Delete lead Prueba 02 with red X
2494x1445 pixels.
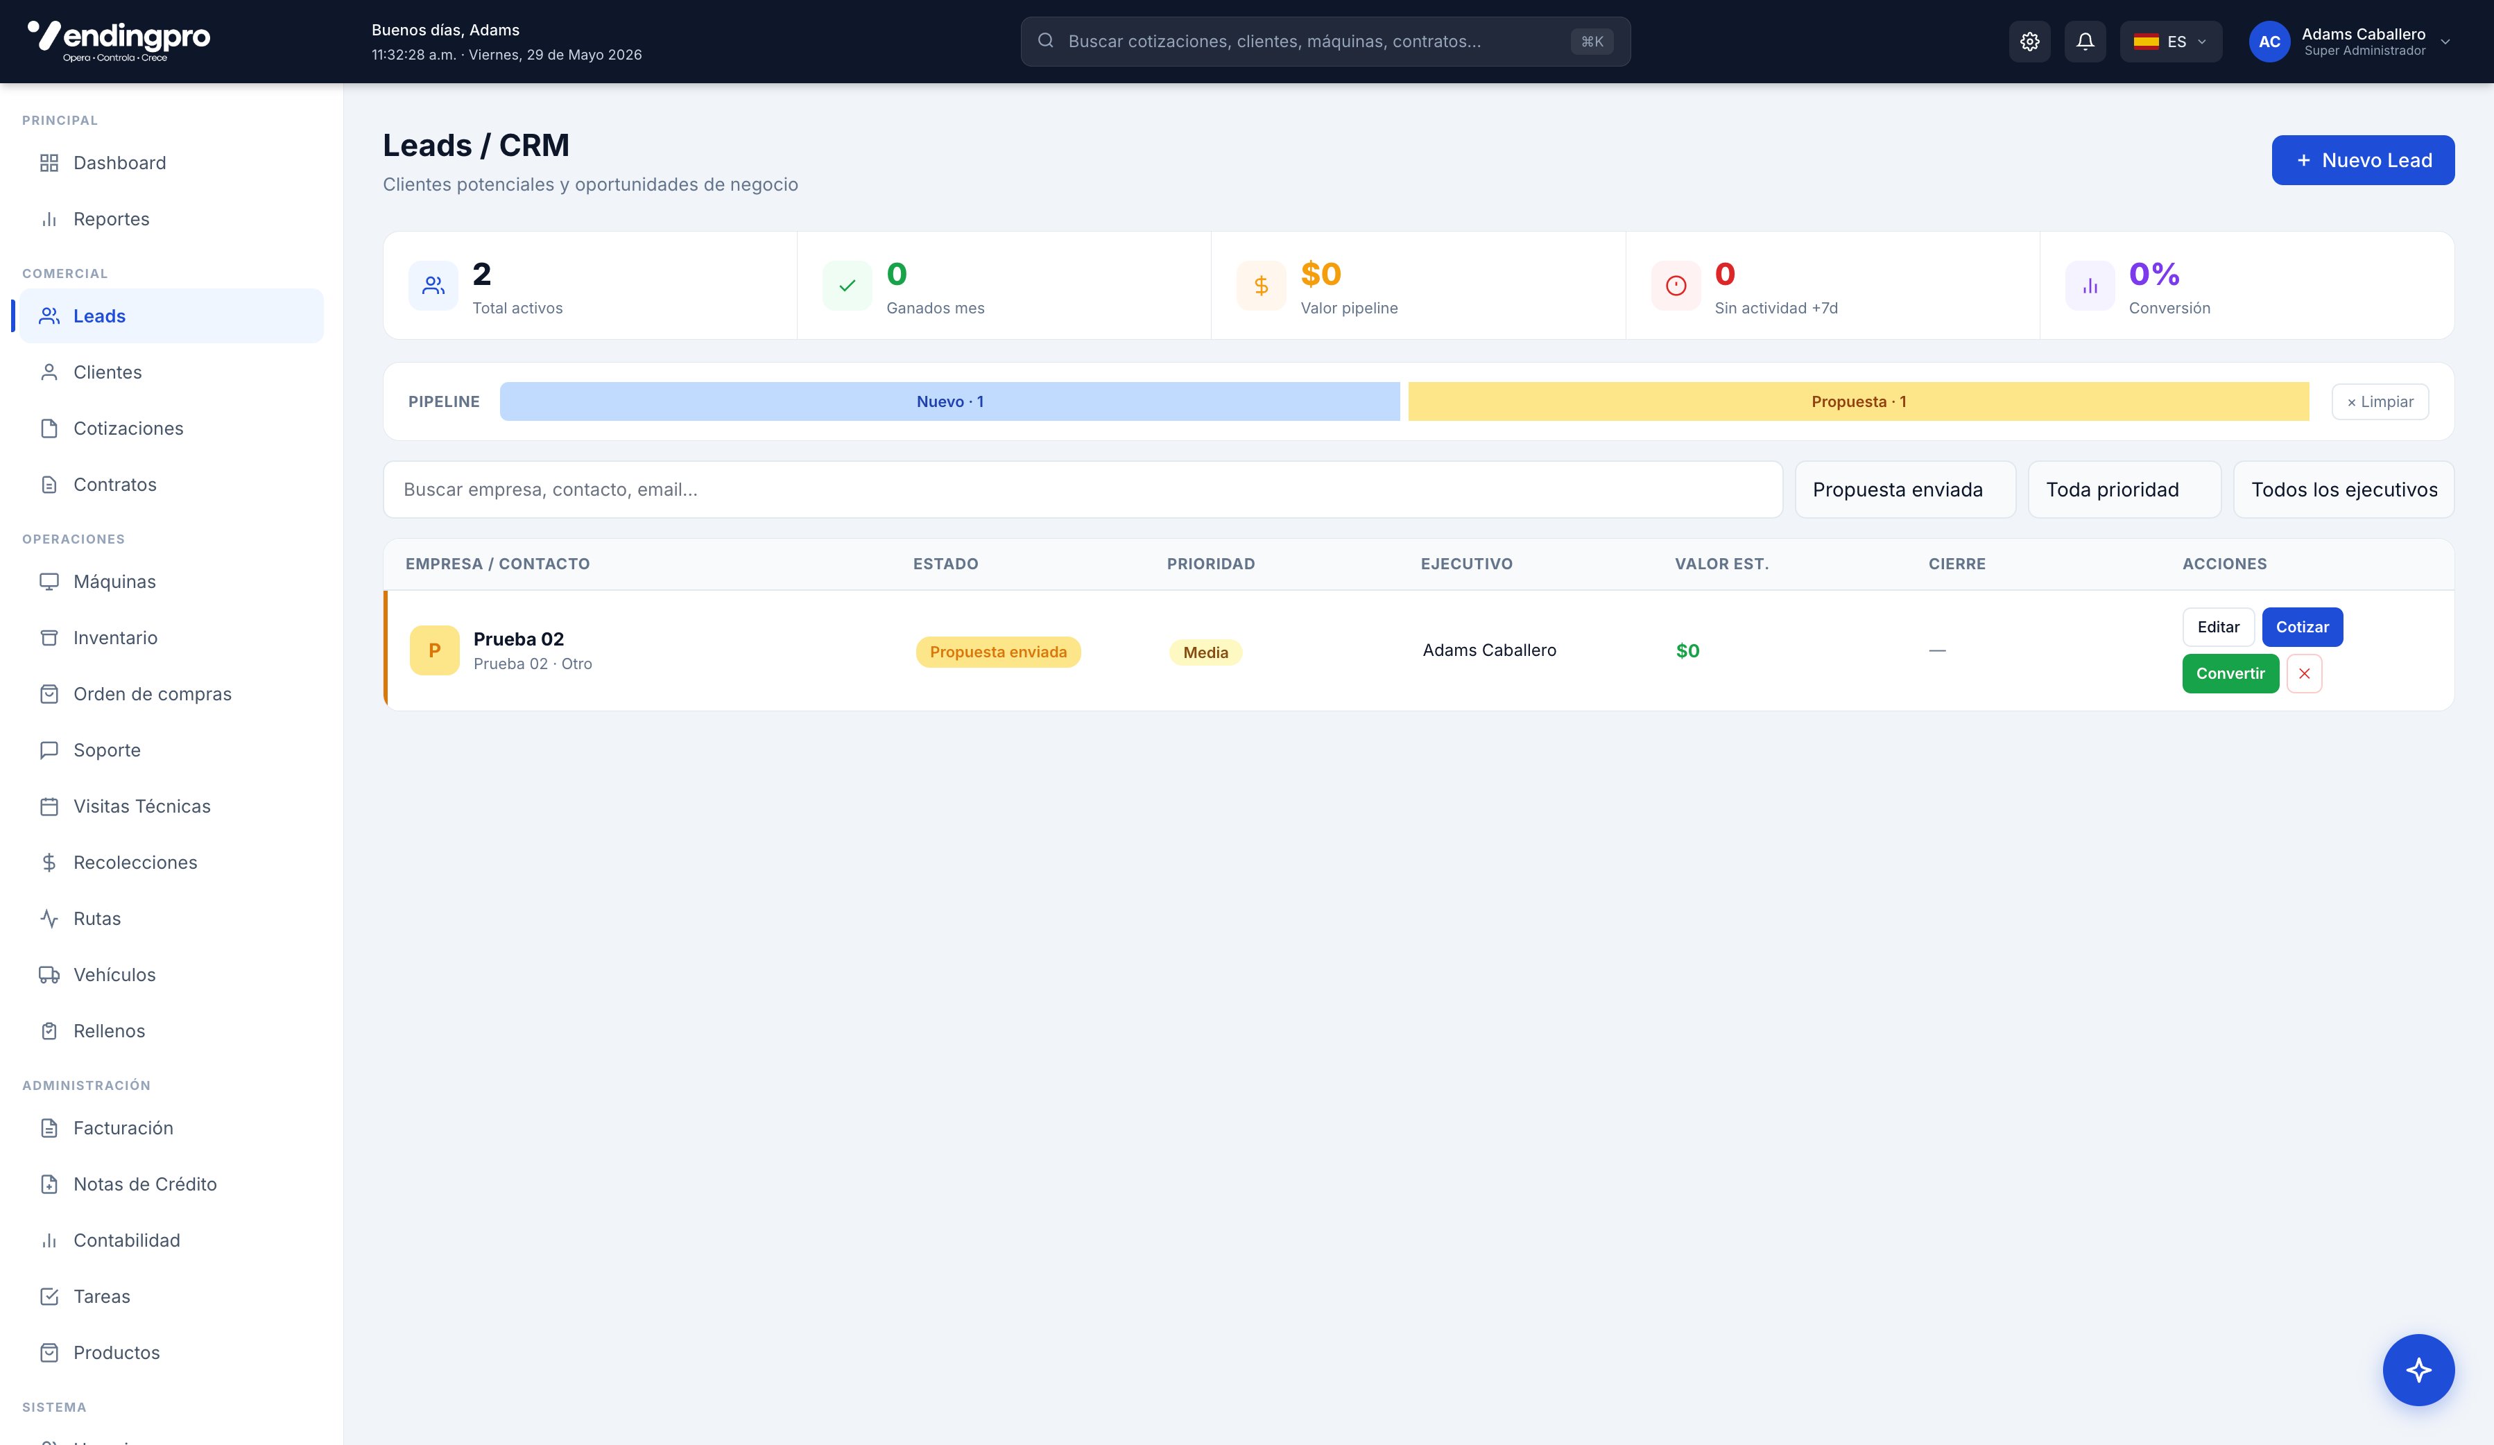pyautogui.click(x=2304, y=673)
